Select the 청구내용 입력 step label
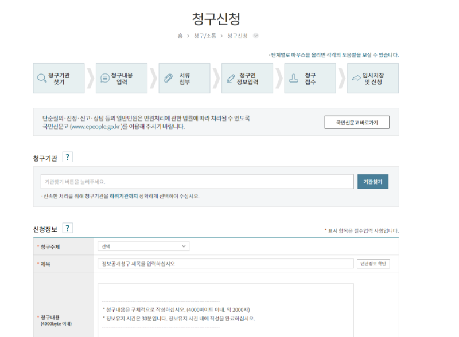Viewport: 459px width, 337px height. [x=122, y=79]
